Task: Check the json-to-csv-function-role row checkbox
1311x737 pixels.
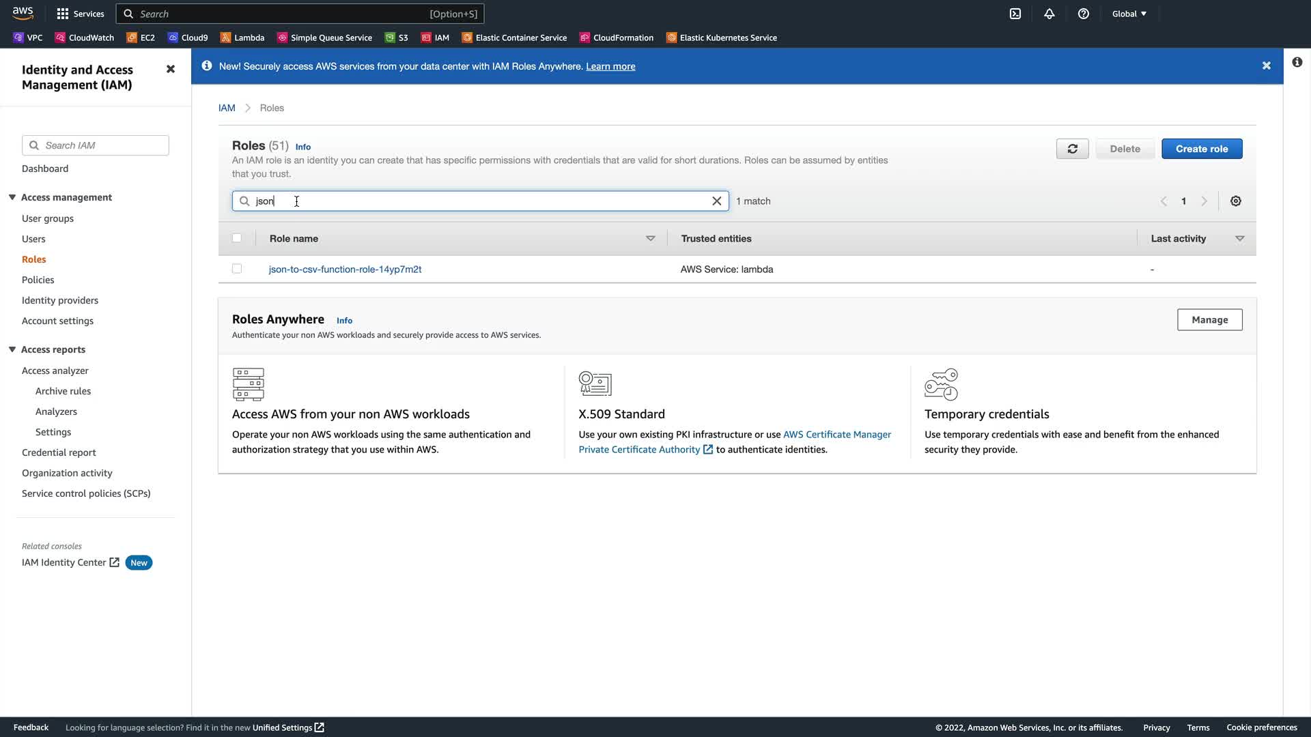Action: coord(237,269)
